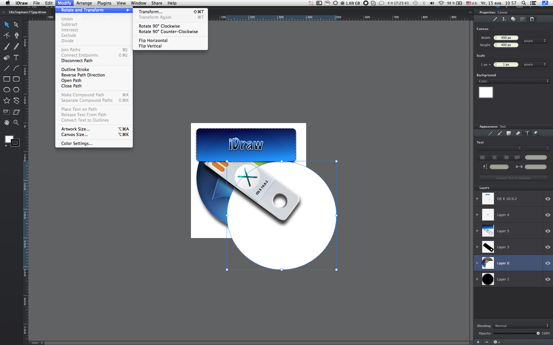Choose Flip Horizontal from submenu
The width and height of the screenshot is (553, 345).
[153, 41]
